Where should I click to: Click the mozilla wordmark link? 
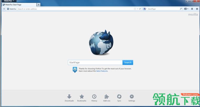[193, 15]
